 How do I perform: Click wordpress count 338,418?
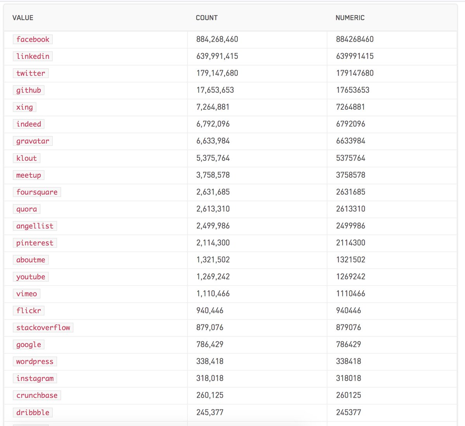click(210, 362)
